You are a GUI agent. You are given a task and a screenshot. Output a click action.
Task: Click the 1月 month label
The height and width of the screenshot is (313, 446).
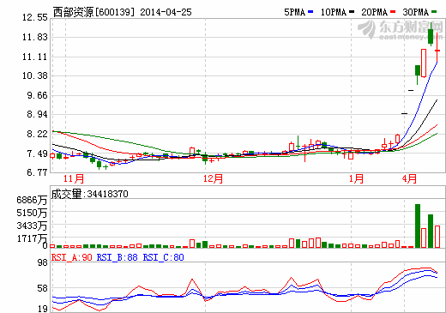[356, 179]
